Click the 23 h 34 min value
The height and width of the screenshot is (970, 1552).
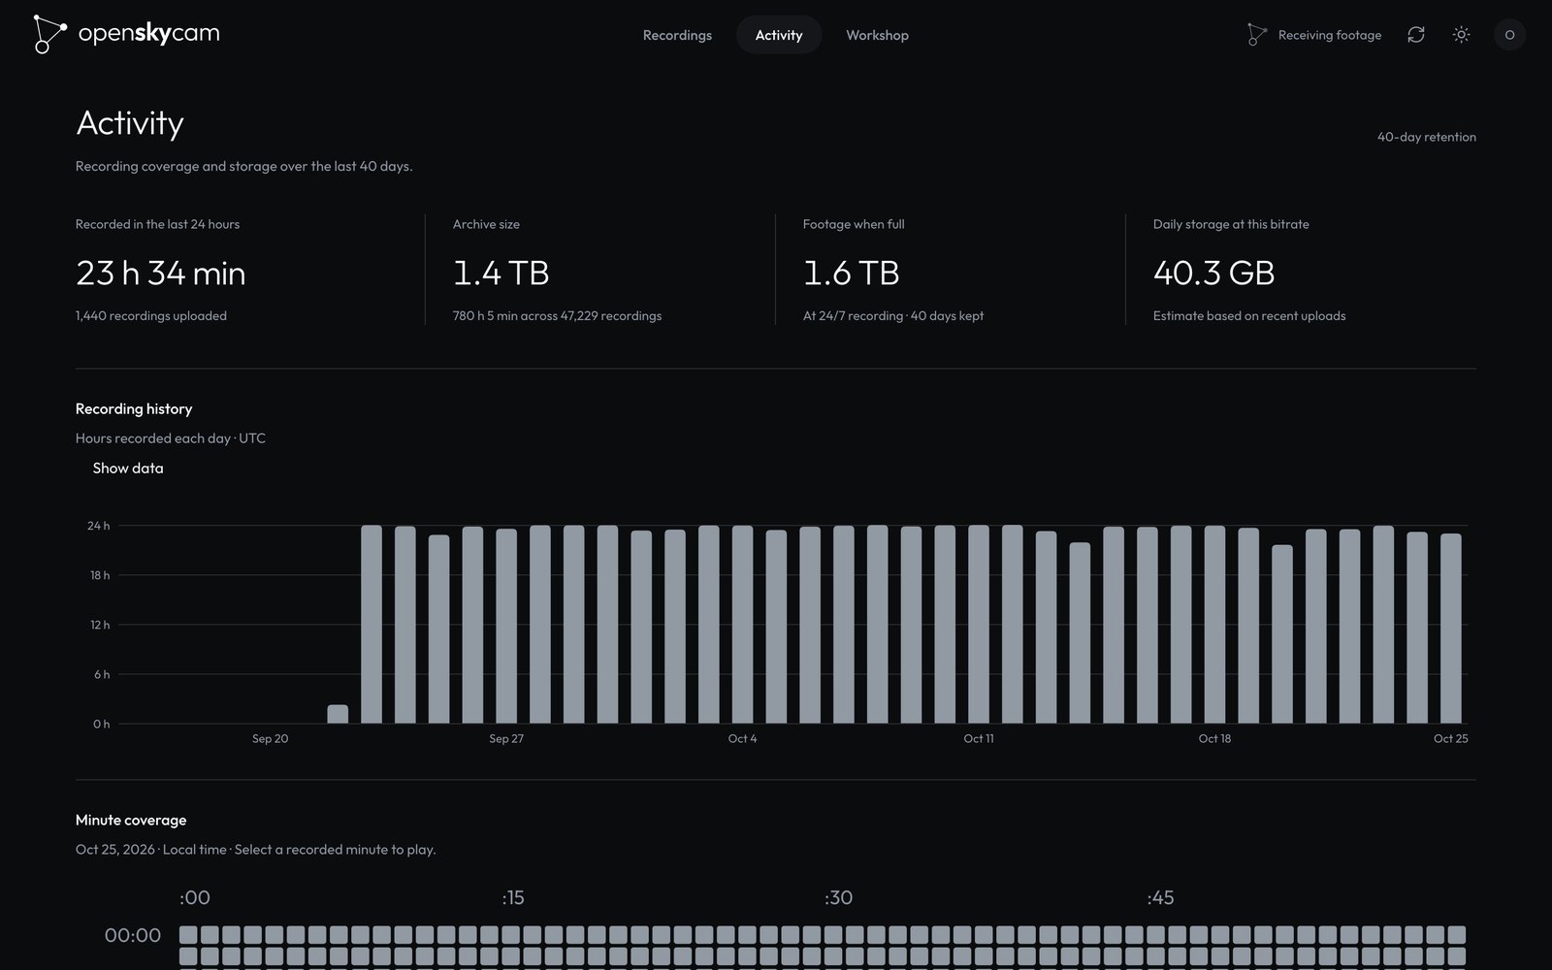[x=161, y=273]
